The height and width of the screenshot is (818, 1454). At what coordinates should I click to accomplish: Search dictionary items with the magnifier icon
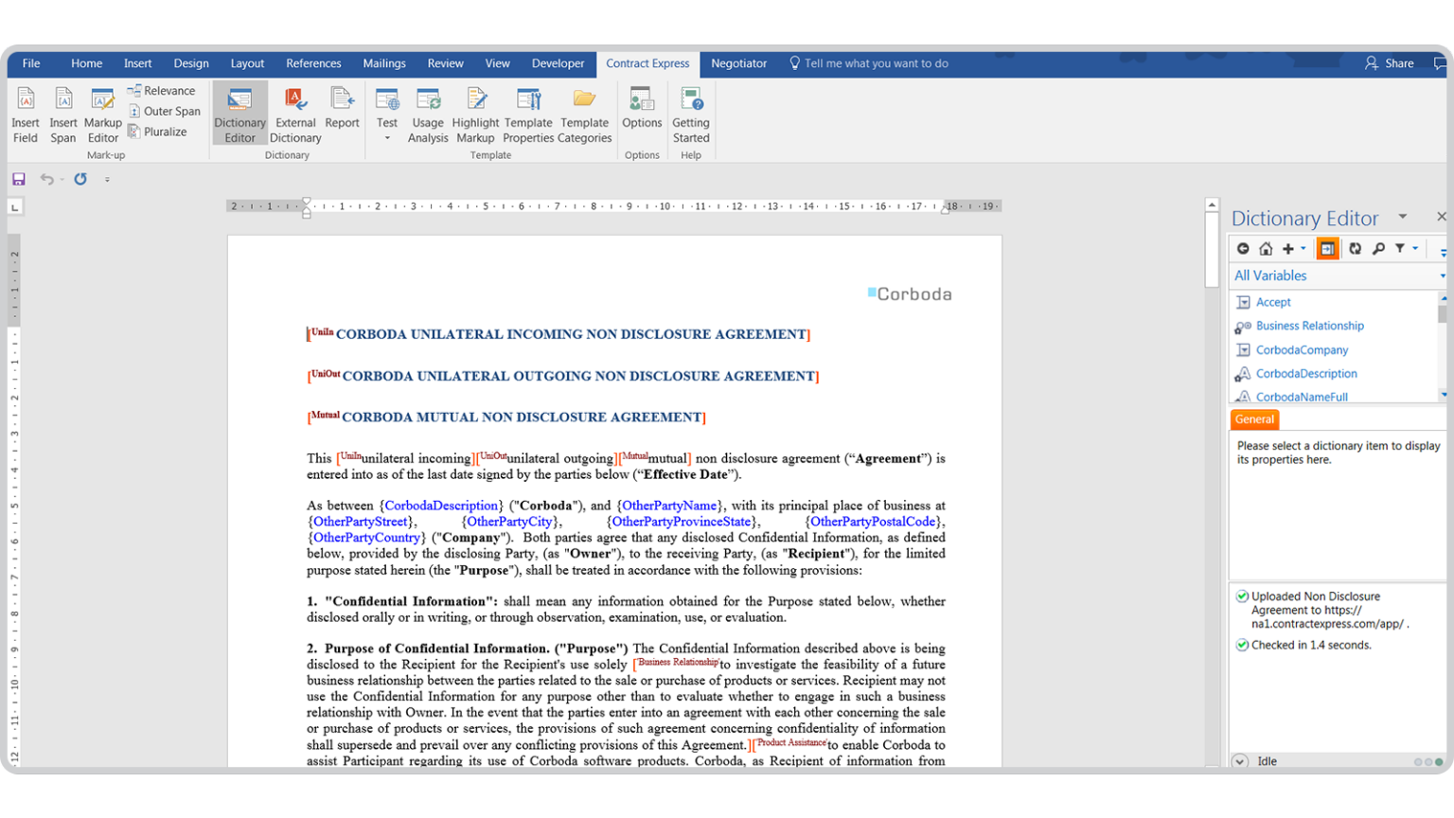pyautogui.click(x=1378, y=249)
